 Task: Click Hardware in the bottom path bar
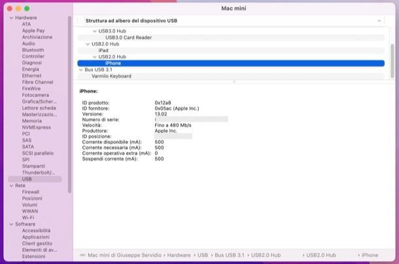pyautogui.click(x=179, y=255)
